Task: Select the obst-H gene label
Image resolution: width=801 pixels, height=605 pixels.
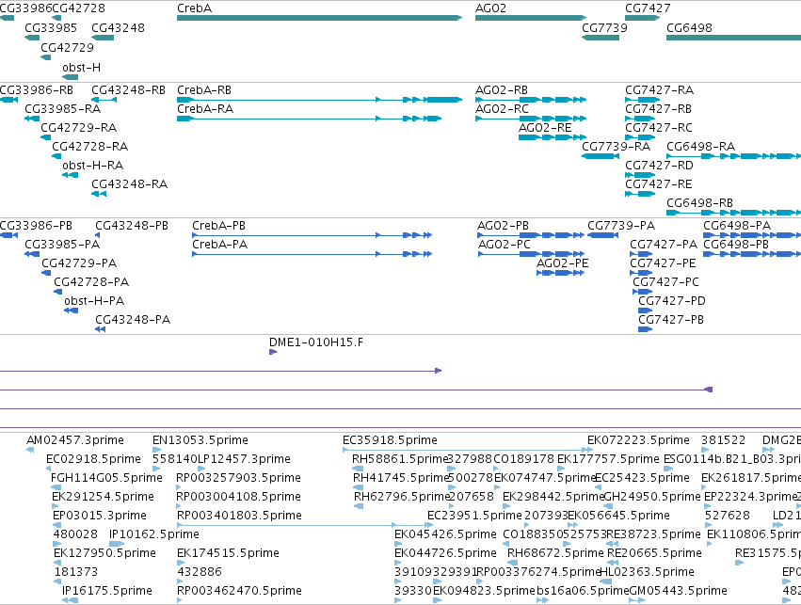Action: coord(81,68)
